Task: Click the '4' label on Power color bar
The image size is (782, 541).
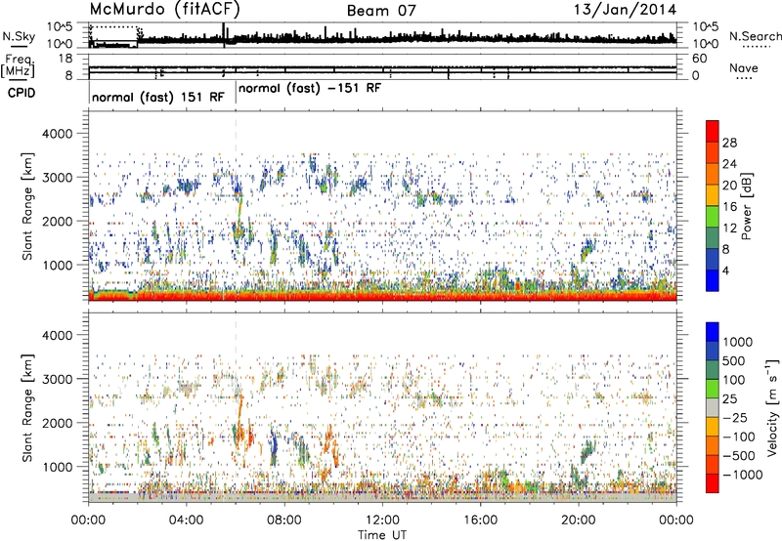Action: coord(725,270)
